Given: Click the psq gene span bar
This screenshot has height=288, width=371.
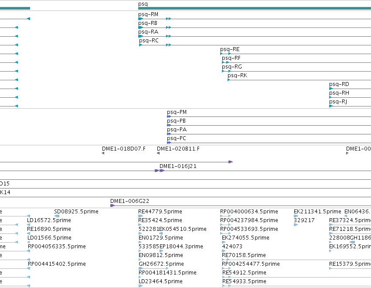Looking at the screenshot, I should coord(255,9).
